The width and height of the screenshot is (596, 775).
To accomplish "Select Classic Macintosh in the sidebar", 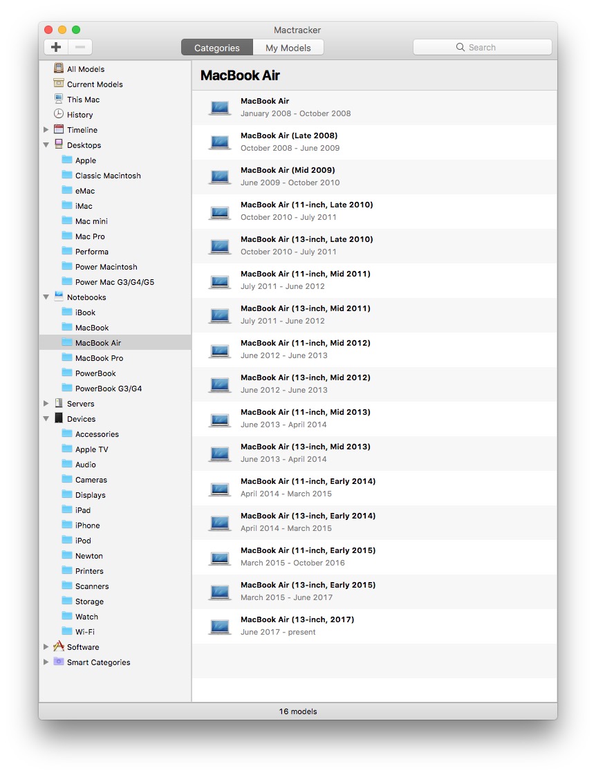I will click(x=115, y=176).
